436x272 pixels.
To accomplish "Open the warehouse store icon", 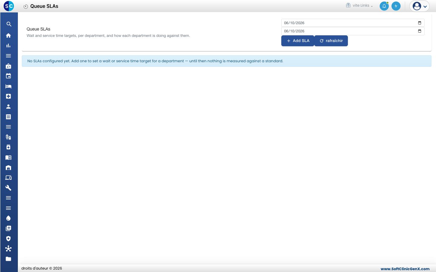I will pyautogui.click(x=8, y=167).
